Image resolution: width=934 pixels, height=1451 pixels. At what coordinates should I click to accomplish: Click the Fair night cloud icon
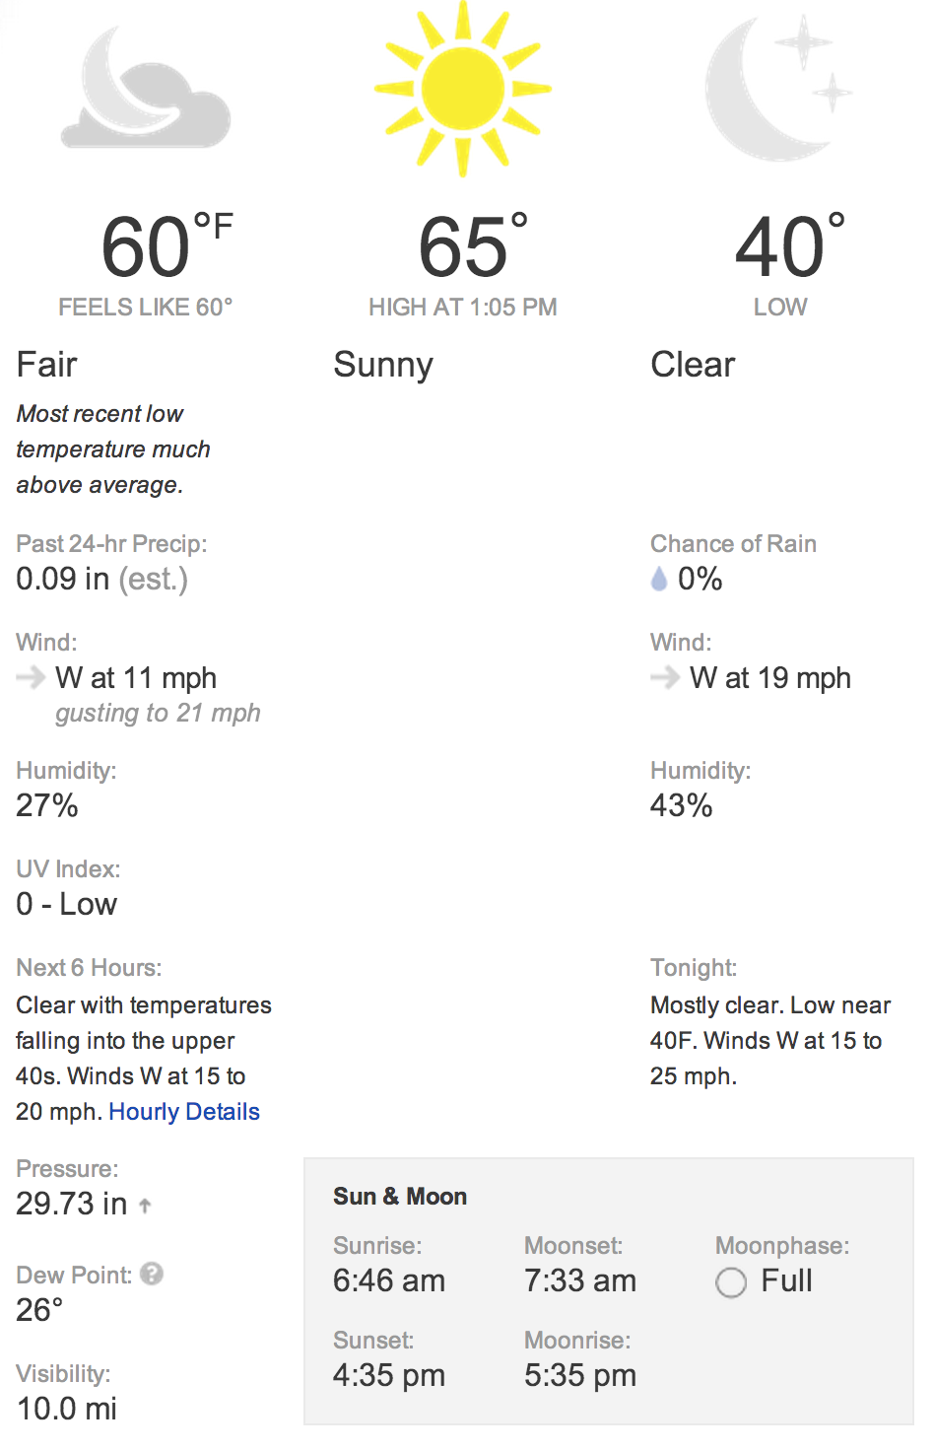coord(146,89)
